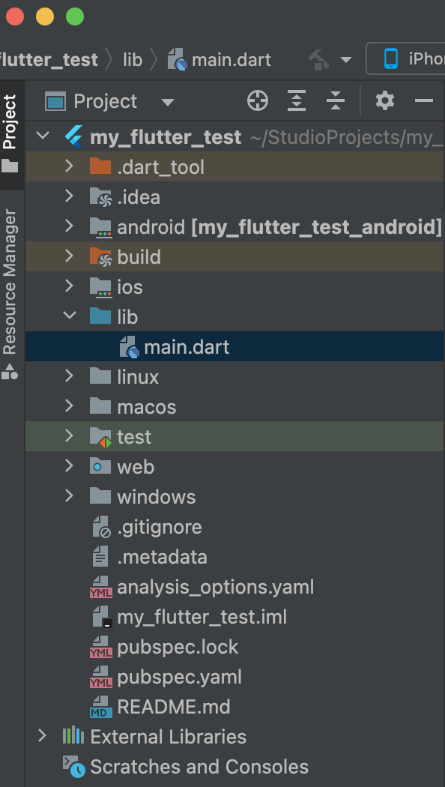Screen dimensions: 445x787
Task: Click the orange .dart_tool folder icon
Action: tap(100, 166)
